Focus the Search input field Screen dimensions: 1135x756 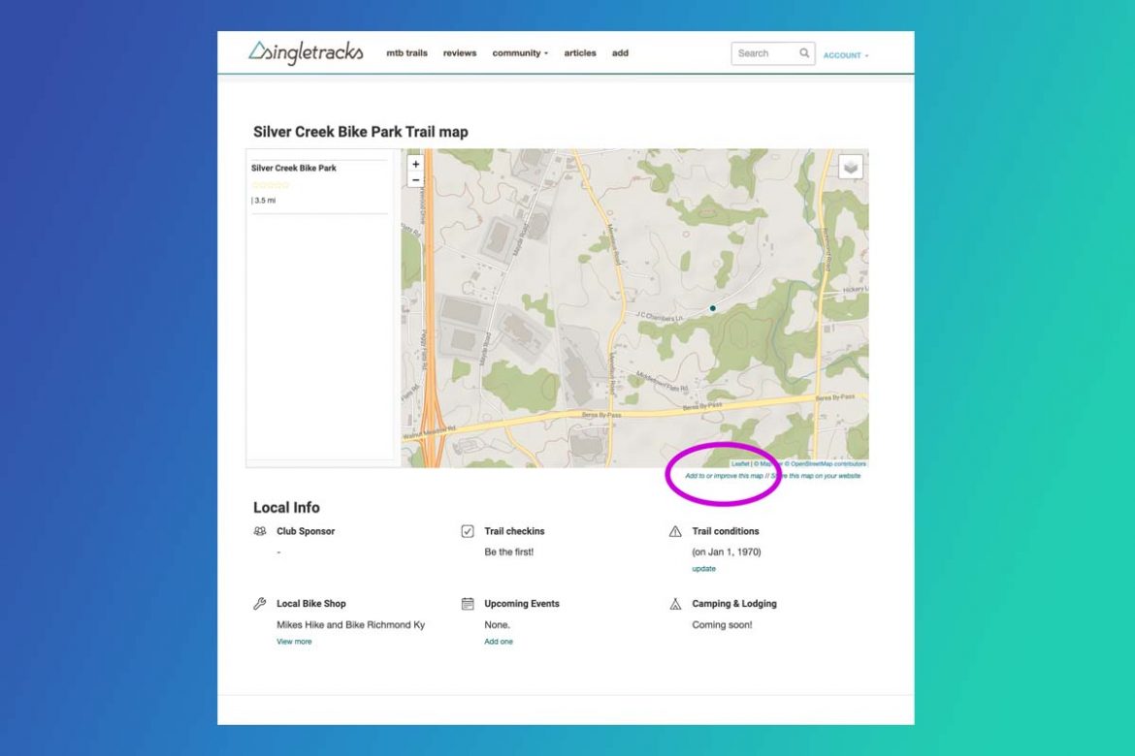(x=764, y=53)
